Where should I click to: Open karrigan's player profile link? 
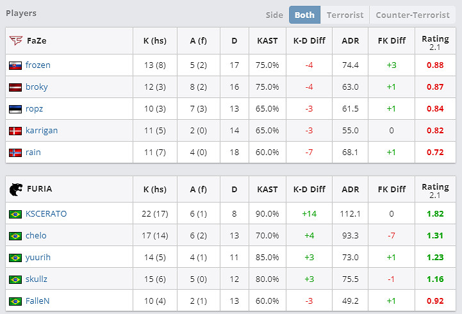pos(42,131)
